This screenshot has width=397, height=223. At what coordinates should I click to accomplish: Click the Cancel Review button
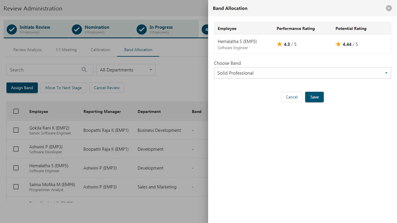coord(107,88)
